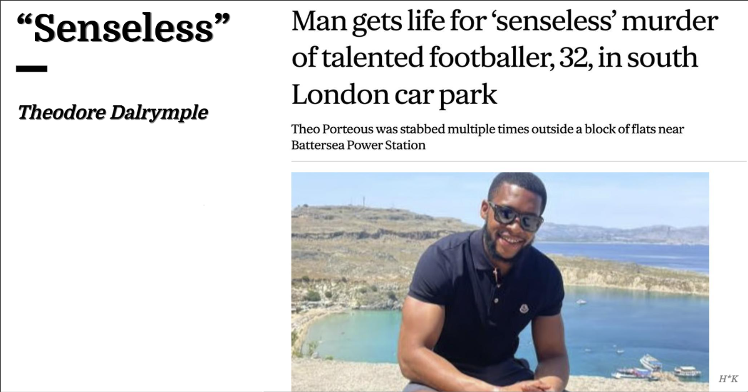Click the Theo Porteous subheadline text

487,136
